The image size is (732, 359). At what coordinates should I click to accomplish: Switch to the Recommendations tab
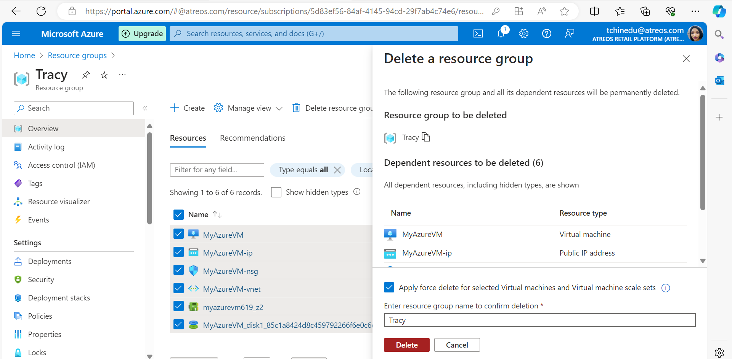(x=252, y=138)
